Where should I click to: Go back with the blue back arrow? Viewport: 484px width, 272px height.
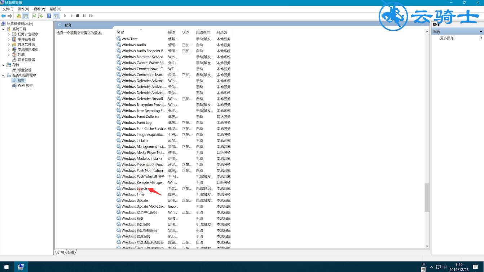3,16
